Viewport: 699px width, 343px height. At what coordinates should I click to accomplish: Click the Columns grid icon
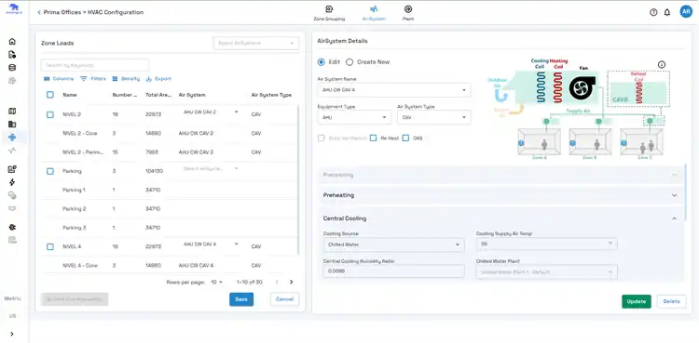[47, 79]
